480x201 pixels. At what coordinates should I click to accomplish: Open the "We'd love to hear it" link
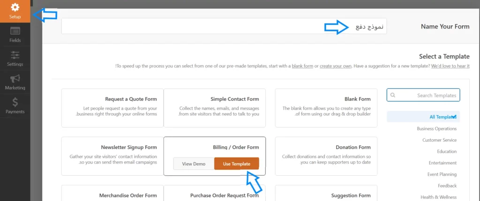tap(450, 66)
